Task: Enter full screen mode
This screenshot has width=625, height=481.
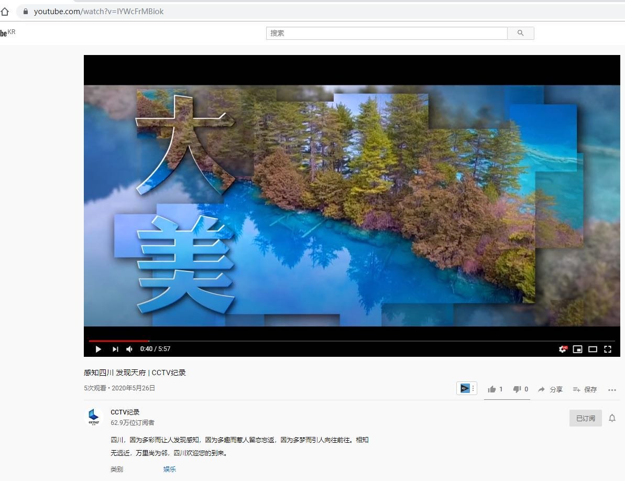Action: (x=608, y=349)
